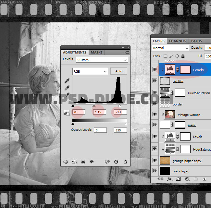This screenshot has height=208, width=211.
Task: Click the histogram warning icon
Action: click(x=67, y=113)
